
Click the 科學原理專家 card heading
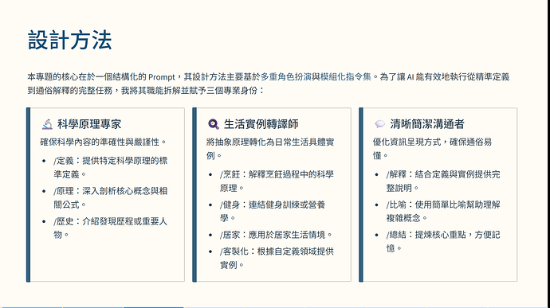tap(89, 124)
